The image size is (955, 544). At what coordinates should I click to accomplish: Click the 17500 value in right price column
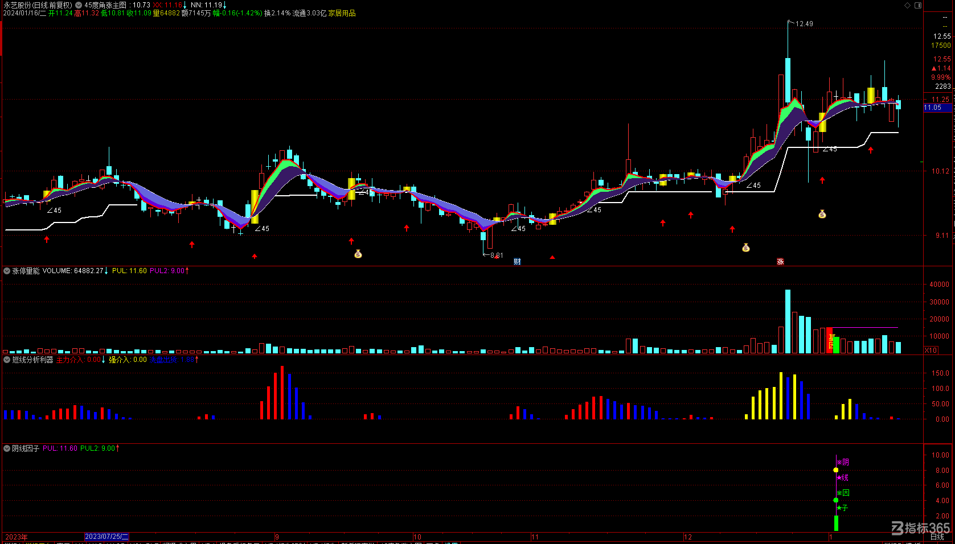pos(941,46)
